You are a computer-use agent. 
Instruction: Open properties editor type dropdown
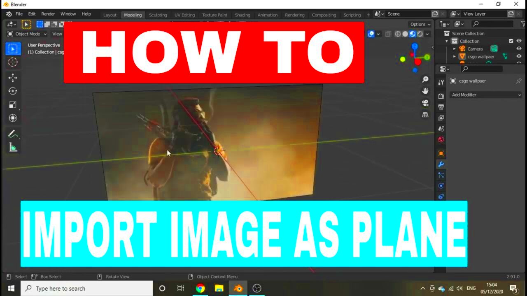click(444, 69)
